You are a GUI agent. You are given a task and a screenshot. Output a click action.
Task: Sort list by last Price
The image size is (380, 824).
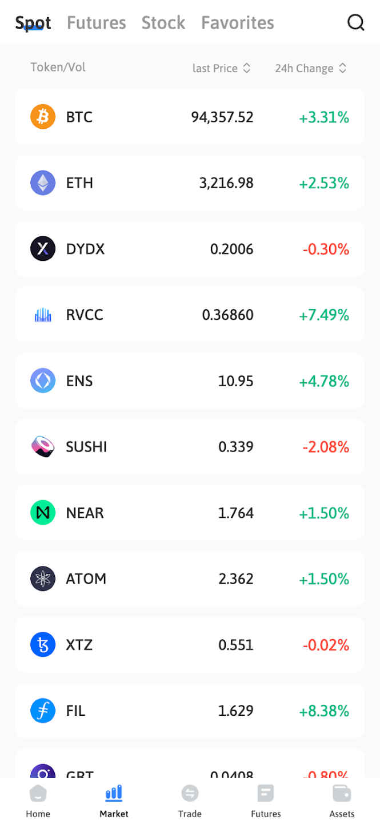coord(221,68)
